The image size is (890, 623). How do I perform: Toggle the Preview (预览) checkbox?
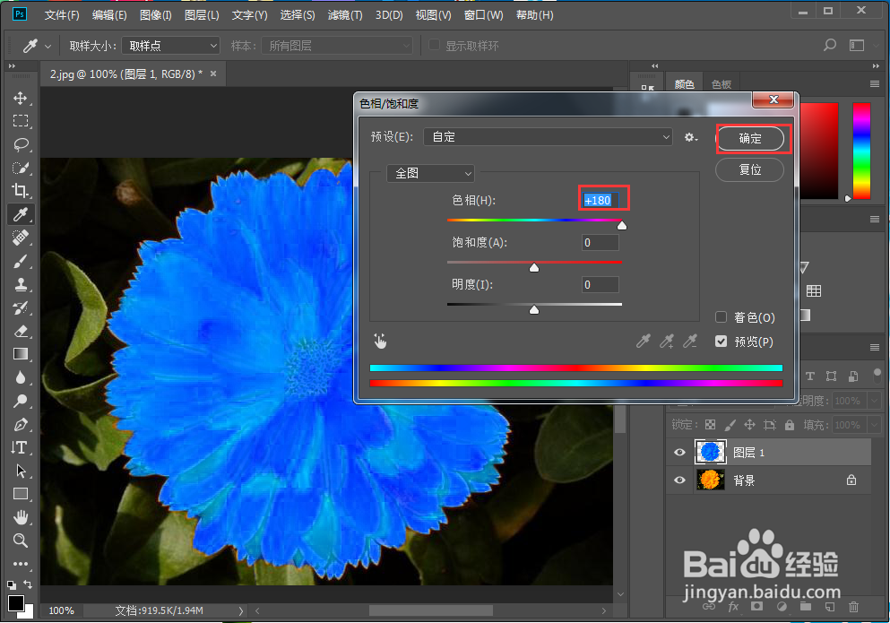pyautogui.click(x=721, y=342)
